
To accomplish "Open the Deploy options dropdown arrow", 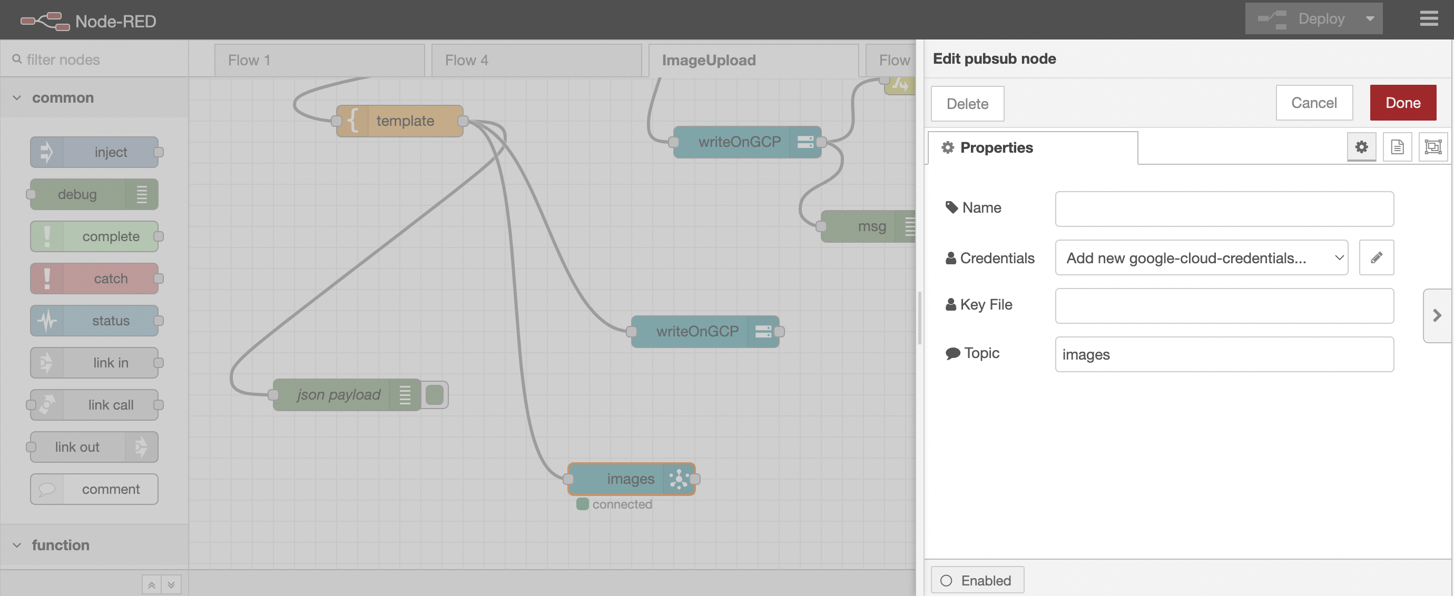I will [1370, 18].
